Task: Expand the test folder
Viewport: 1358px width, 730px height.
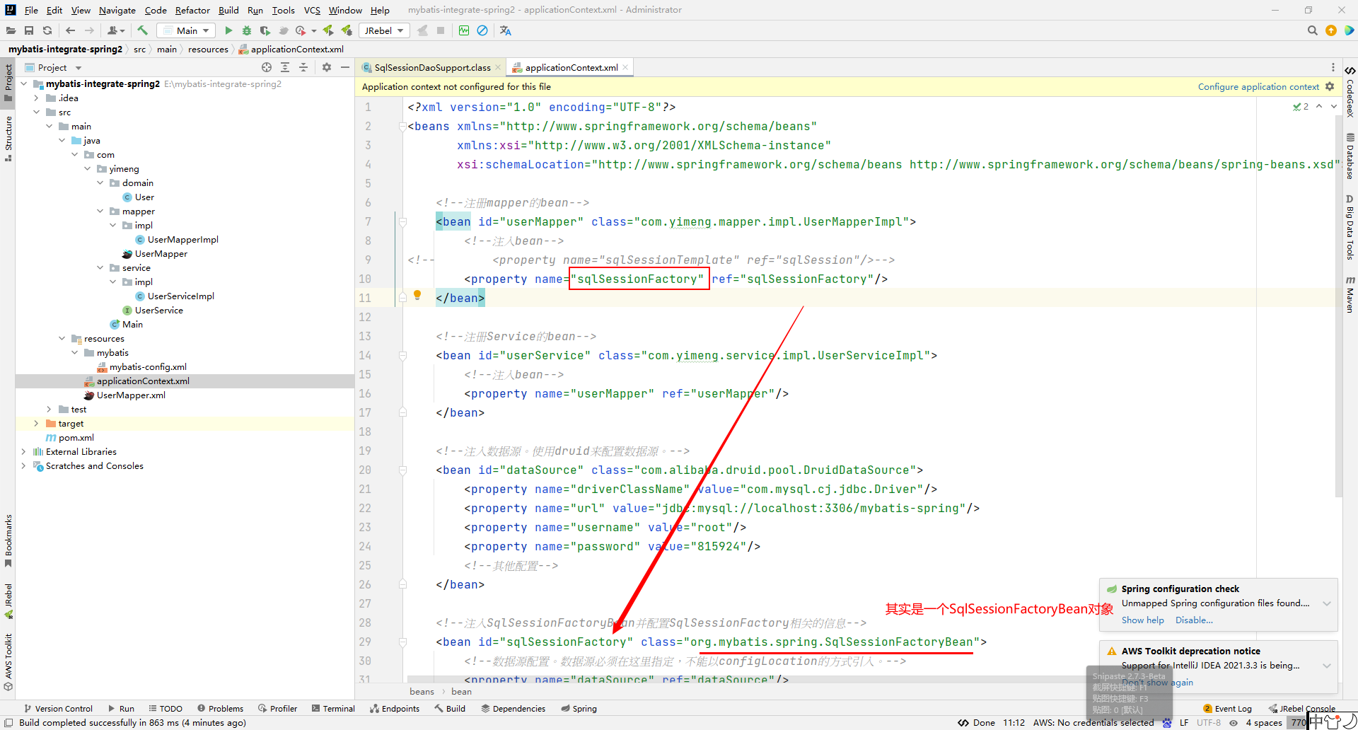Action: point(49,409)
